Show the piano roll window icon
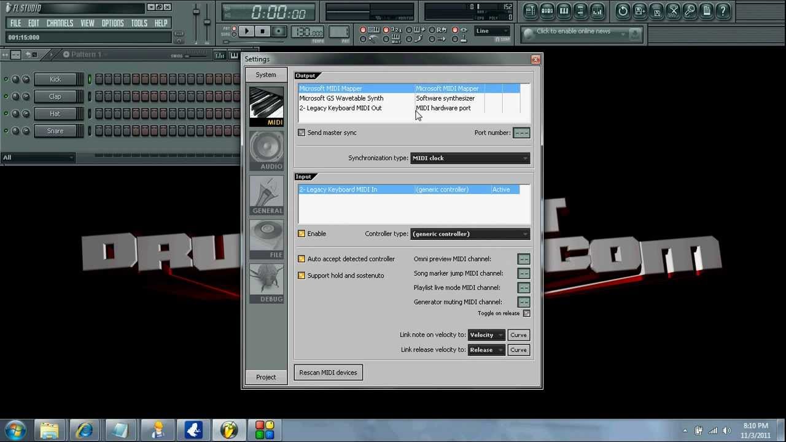The height and width of the screenshot is (442, 786). tap(564, 11)
